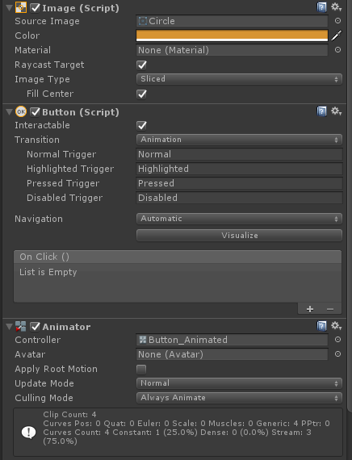Open the Culling Mode dropdown
Screen dimensions: 352x460
point(239,398)
